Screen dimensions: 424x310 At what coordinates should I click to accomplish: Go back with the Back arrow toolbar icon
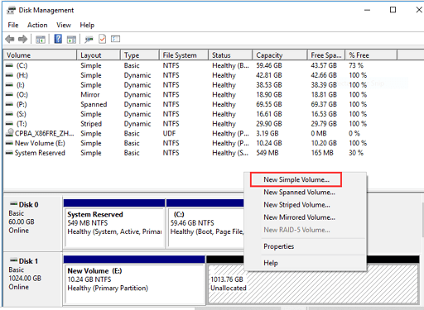coord(10,39)
